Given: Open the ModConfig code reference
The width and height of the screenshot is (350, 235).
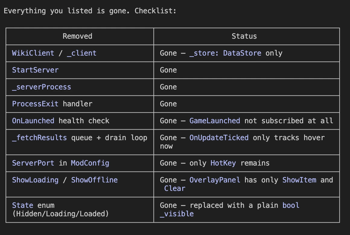Looking at the screenshot, I should coord(90,163).
